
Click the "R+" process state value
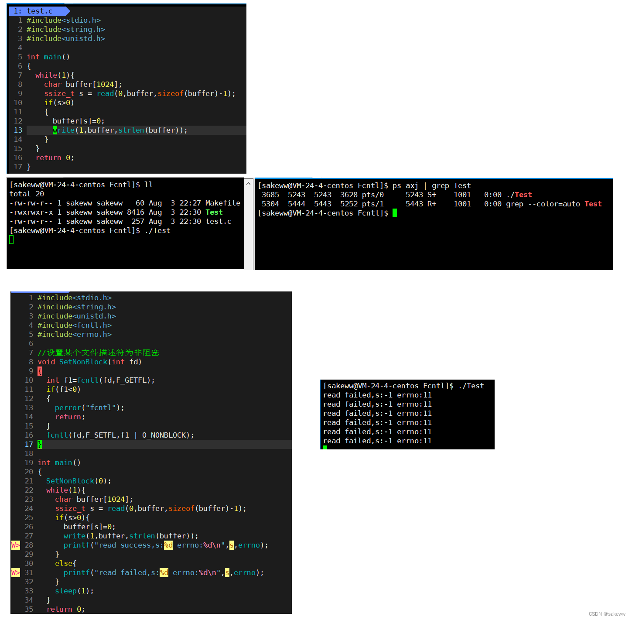click(x=432, y=204)
